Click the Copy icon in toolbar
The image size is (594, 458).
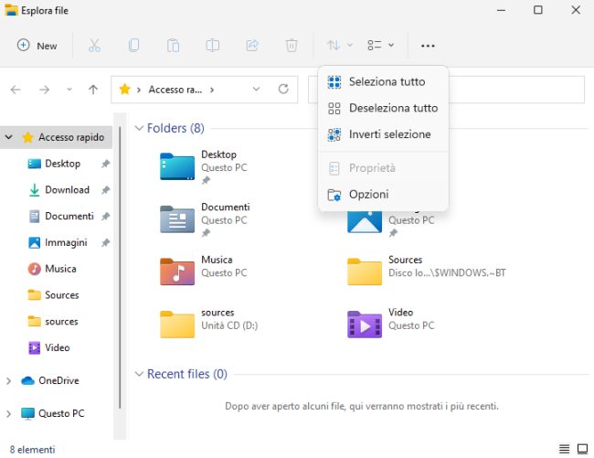[133, 46]
